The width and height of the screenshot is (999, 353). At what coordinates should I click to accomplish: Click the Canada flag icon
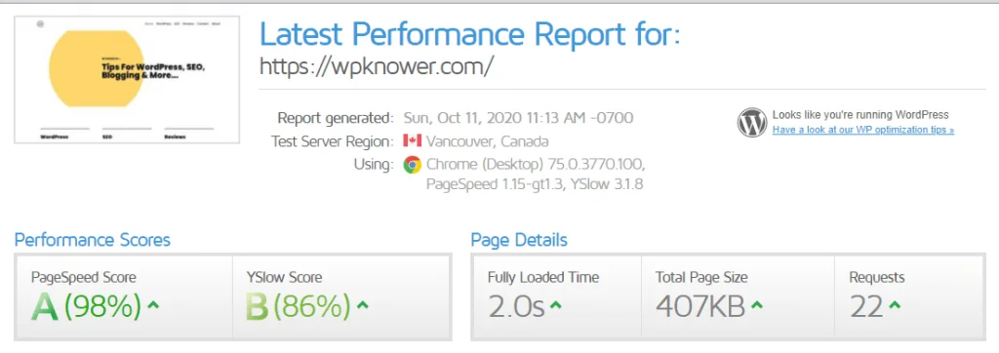point(413,140)
